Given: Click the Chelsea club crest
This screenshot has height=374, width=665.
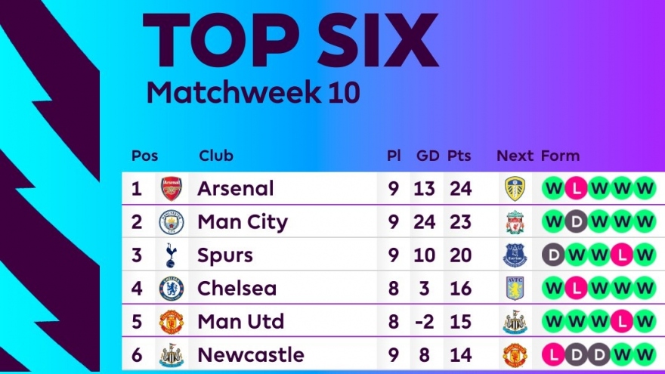Looking at the screenshot, I should 172,289.
